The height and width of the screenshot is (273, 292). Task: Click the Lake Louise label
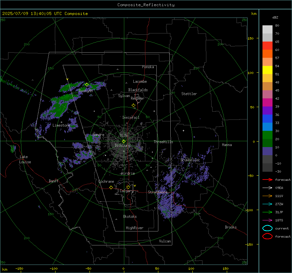25,159
